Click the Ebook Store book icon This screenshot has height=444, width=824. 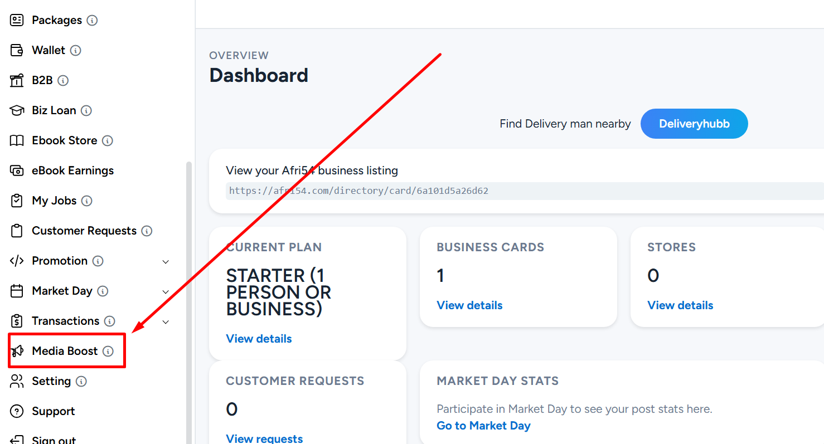pos(17,140)
